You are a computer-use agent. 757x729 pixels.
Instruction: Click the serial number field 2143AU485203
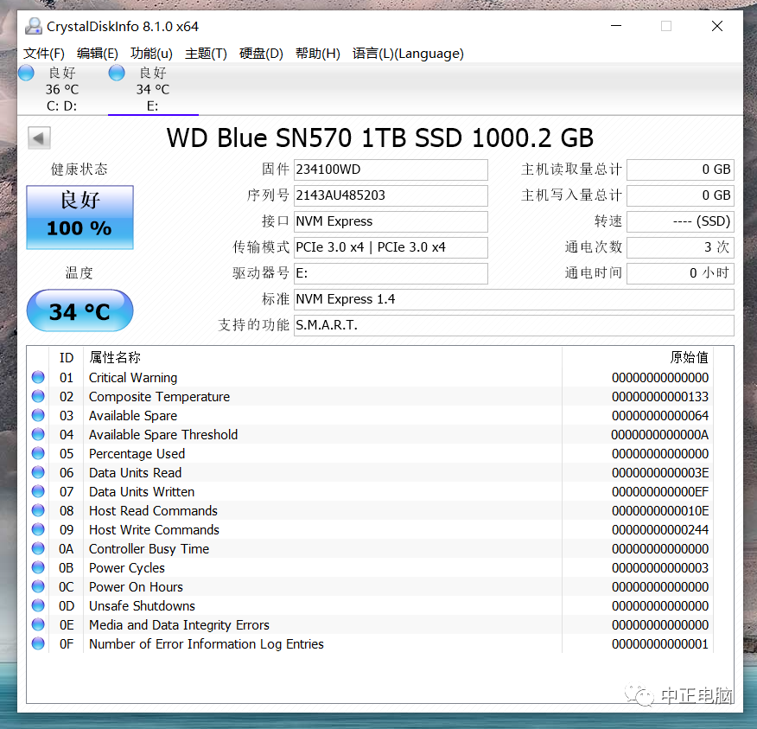(x=391, y=195)
